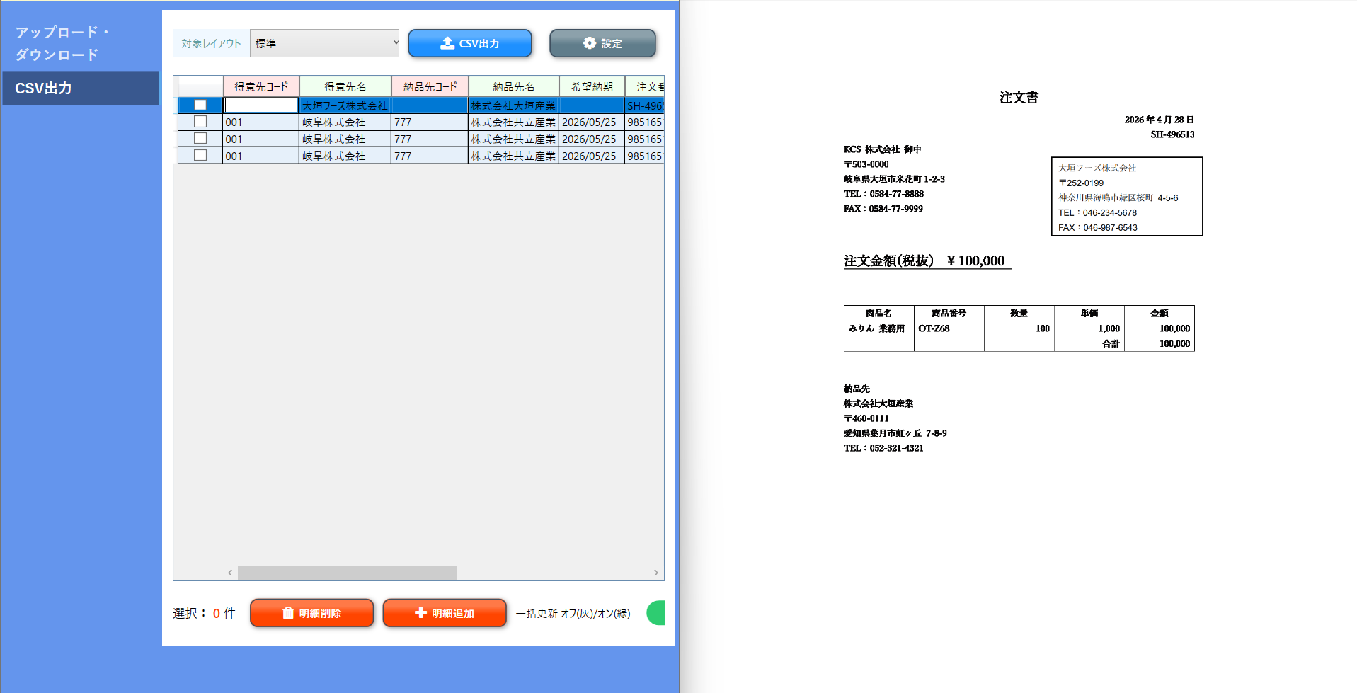Click the 希望納期 column header

click(x=592, y=86)
